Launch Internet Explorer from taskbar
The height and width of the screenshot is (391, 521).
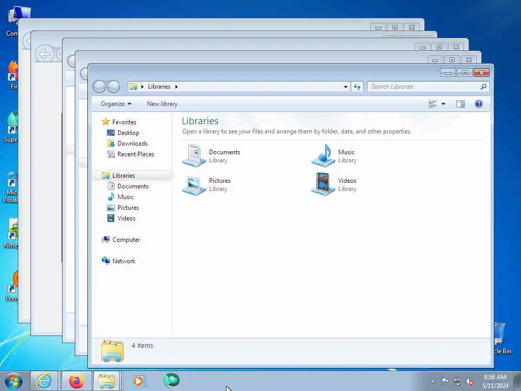[x=44, y=381]
